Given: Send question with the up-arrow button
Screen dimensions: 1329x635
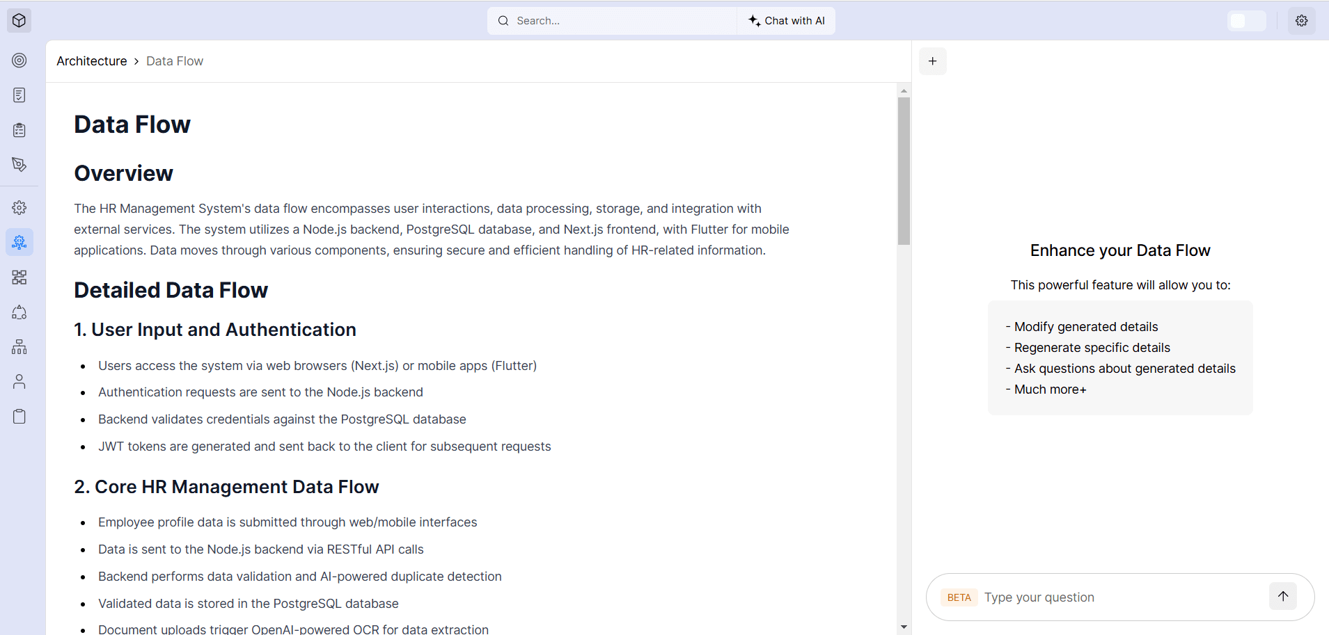Looking at the screenshot, I should pos(1283,596).
